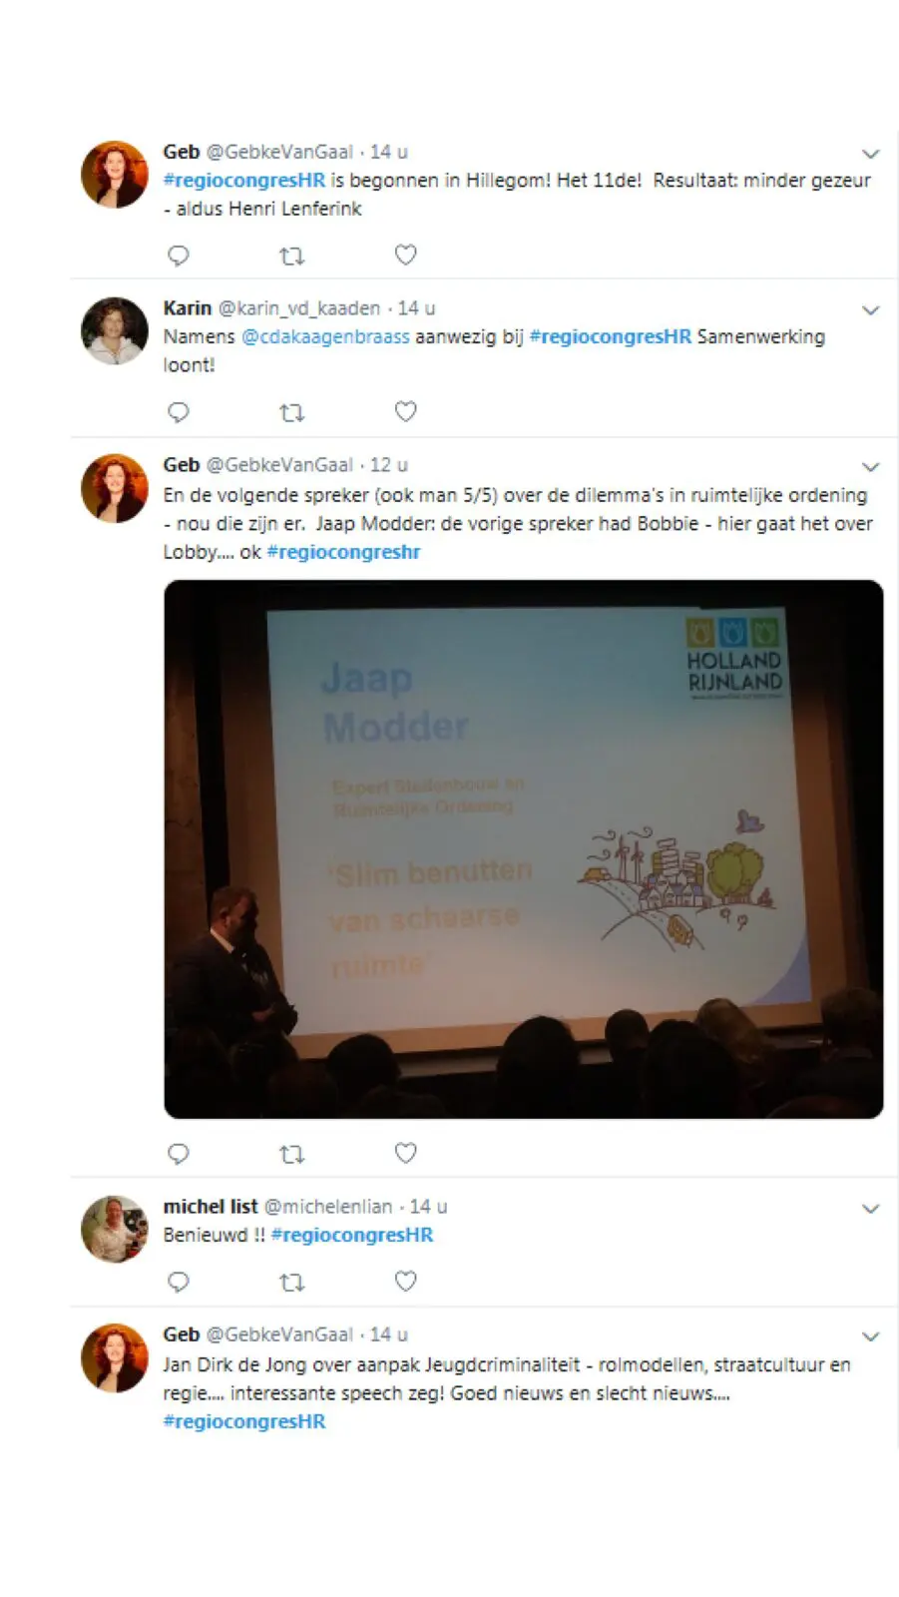Open Karin's profile picture
The image size is (899, 1597).
tap(115, 330)
